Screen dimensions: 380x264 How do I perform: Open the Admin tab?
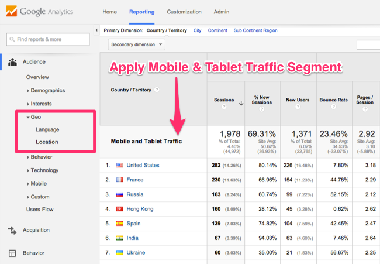coord(221,12)
